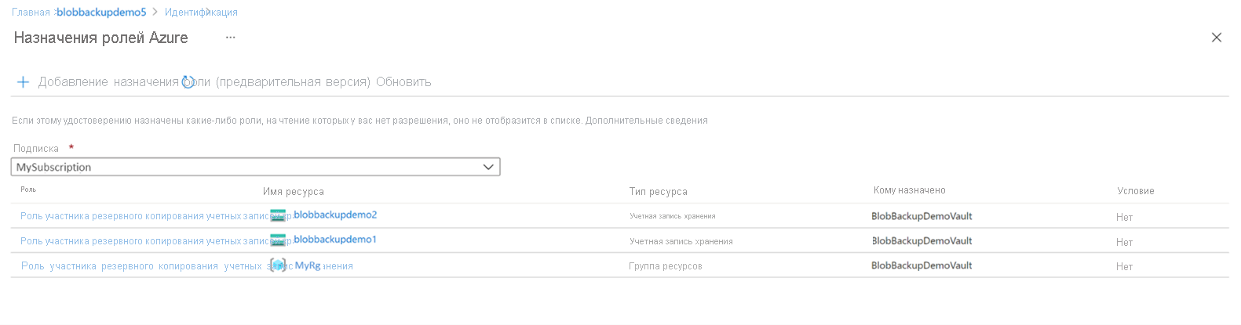Click Обновить button
Viewport: 1241px width, 325px height.
click(x=403, y=82)
